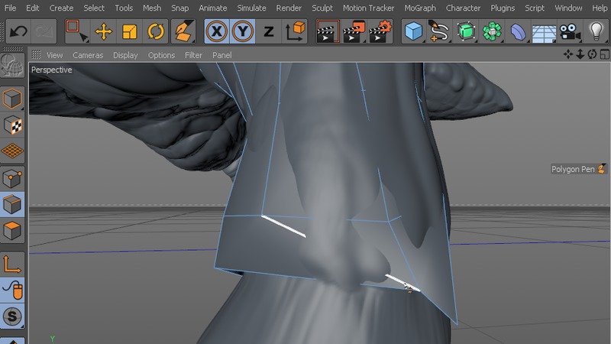Toggle X axis lock
Screen dimensions: 611x344
(218, 32)
